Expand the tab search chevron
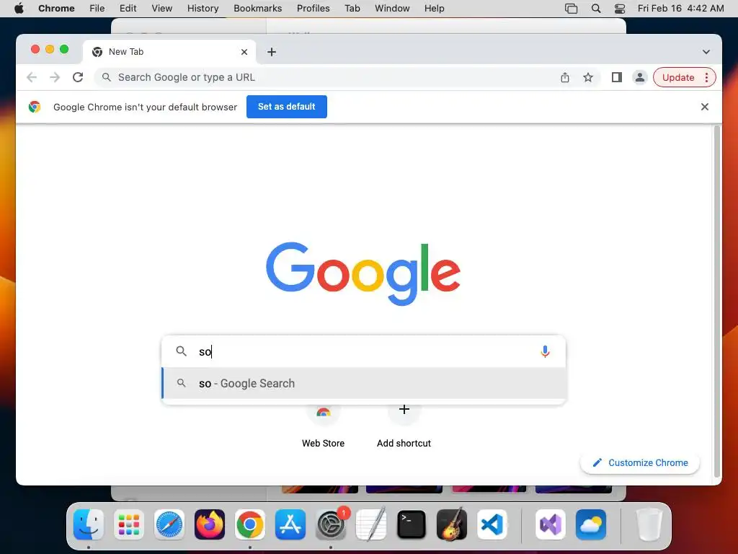This screenshot has width=738, height=554. [x=706, y=52]
